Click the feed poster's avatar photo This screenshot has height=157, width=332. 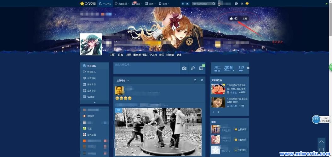[119, 90]
